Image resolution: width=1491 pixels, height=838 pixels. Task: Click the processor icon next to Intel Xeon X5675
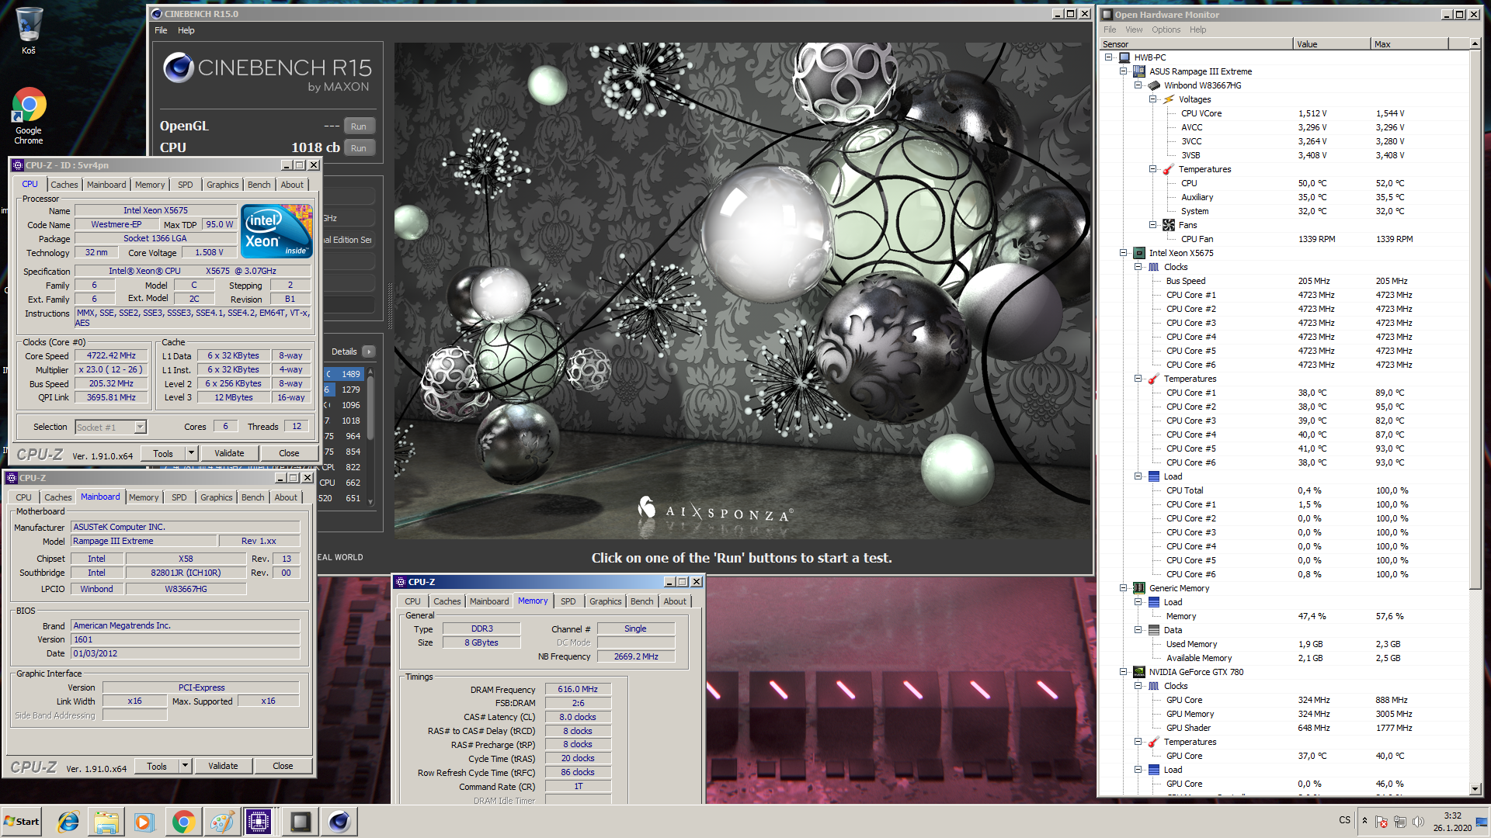point(1139,253)
